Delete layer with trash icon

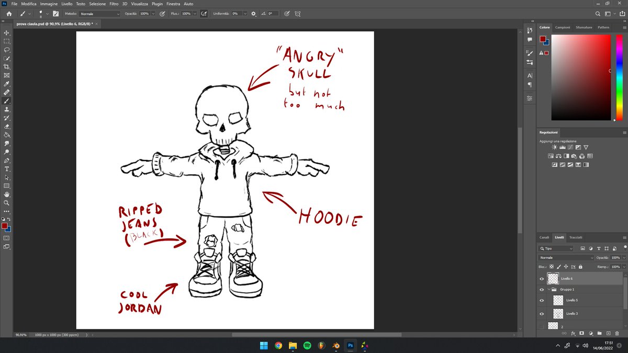click(x=617, y=333)
